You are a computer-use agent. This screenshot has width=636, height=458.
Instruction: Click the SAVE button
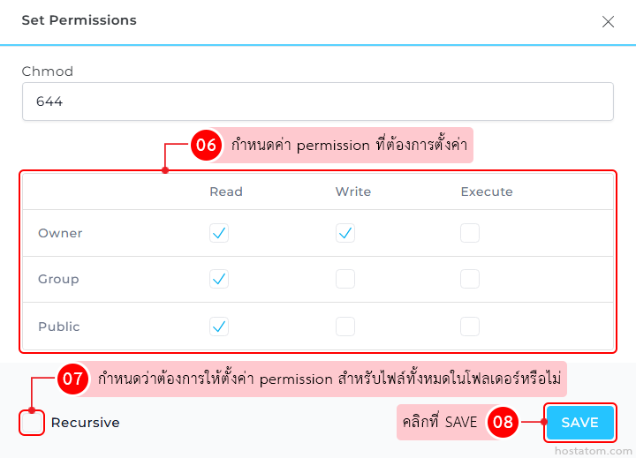point(579,423)
